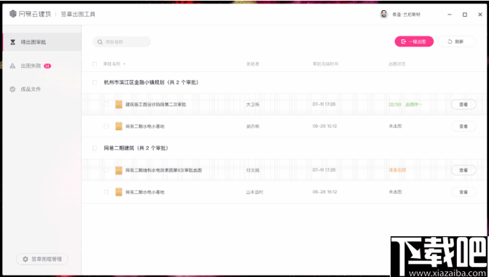Minimize the window

click(x=450, y=15)
